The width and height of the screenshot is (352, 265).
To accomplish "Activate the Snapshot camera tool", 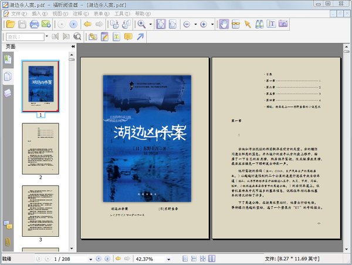I will pos(283,24).
